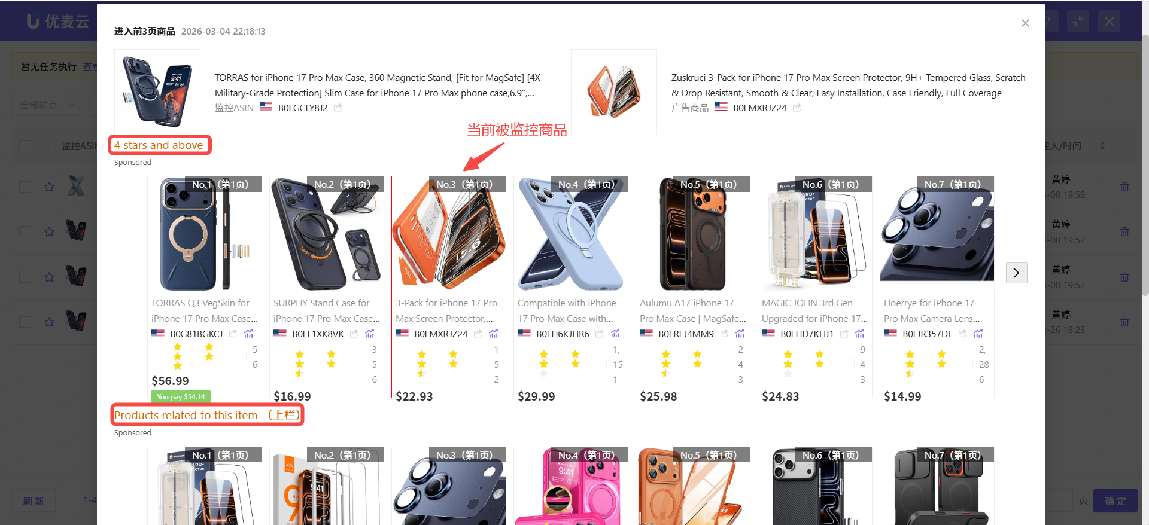
Task: Open external link icon beside B0FGCLY8J2
Action: pyautogui.click(x=338, y=108)
